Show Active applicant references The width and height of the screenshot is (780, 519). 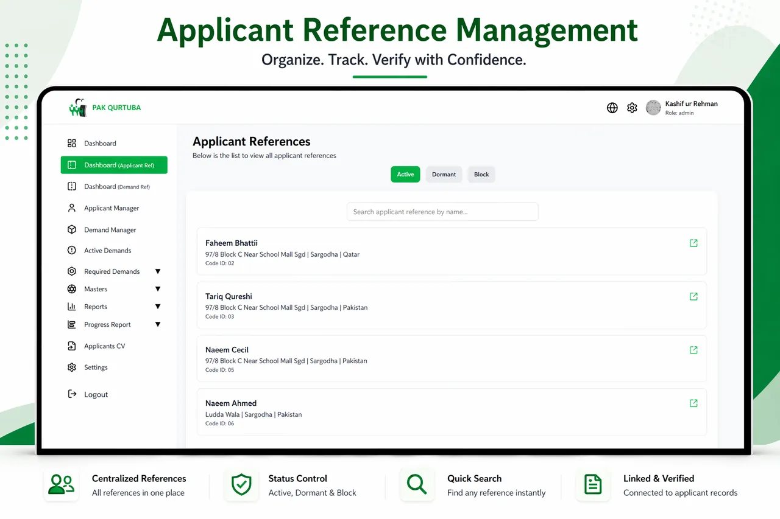(x=405, y=175)
